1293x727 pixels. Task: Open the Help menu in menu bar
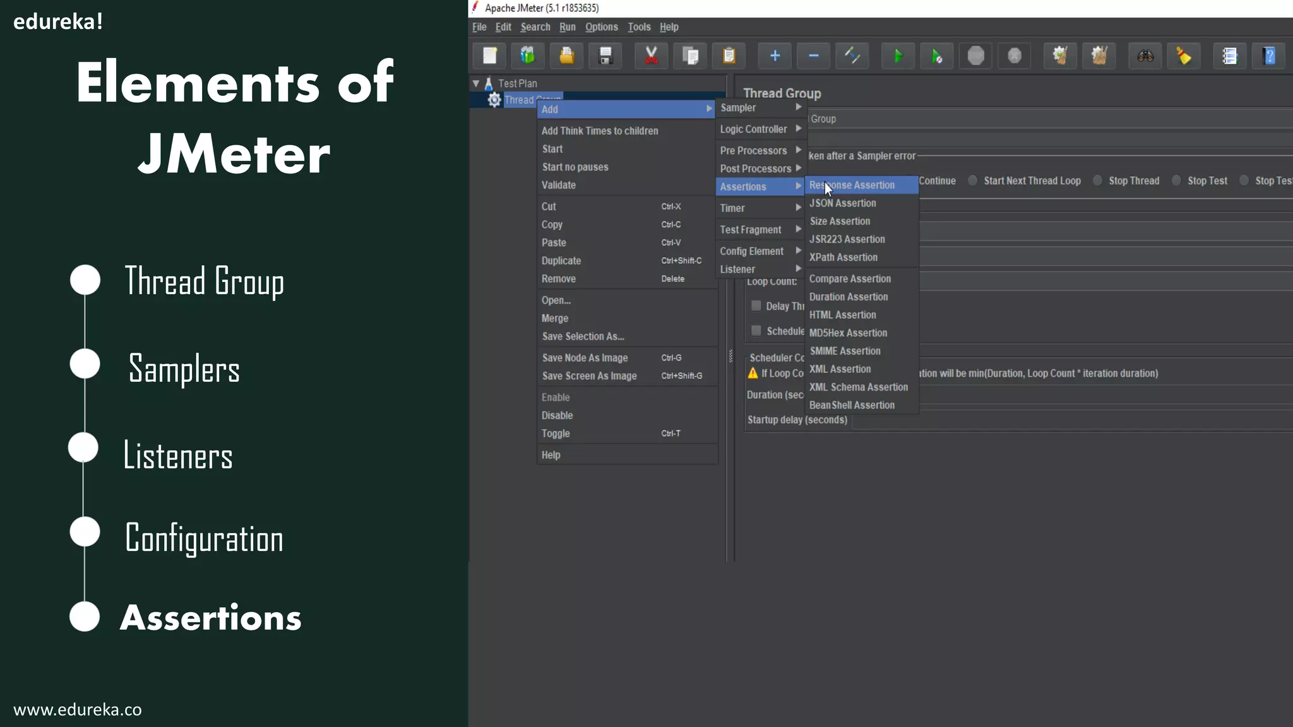coord(669,27)
